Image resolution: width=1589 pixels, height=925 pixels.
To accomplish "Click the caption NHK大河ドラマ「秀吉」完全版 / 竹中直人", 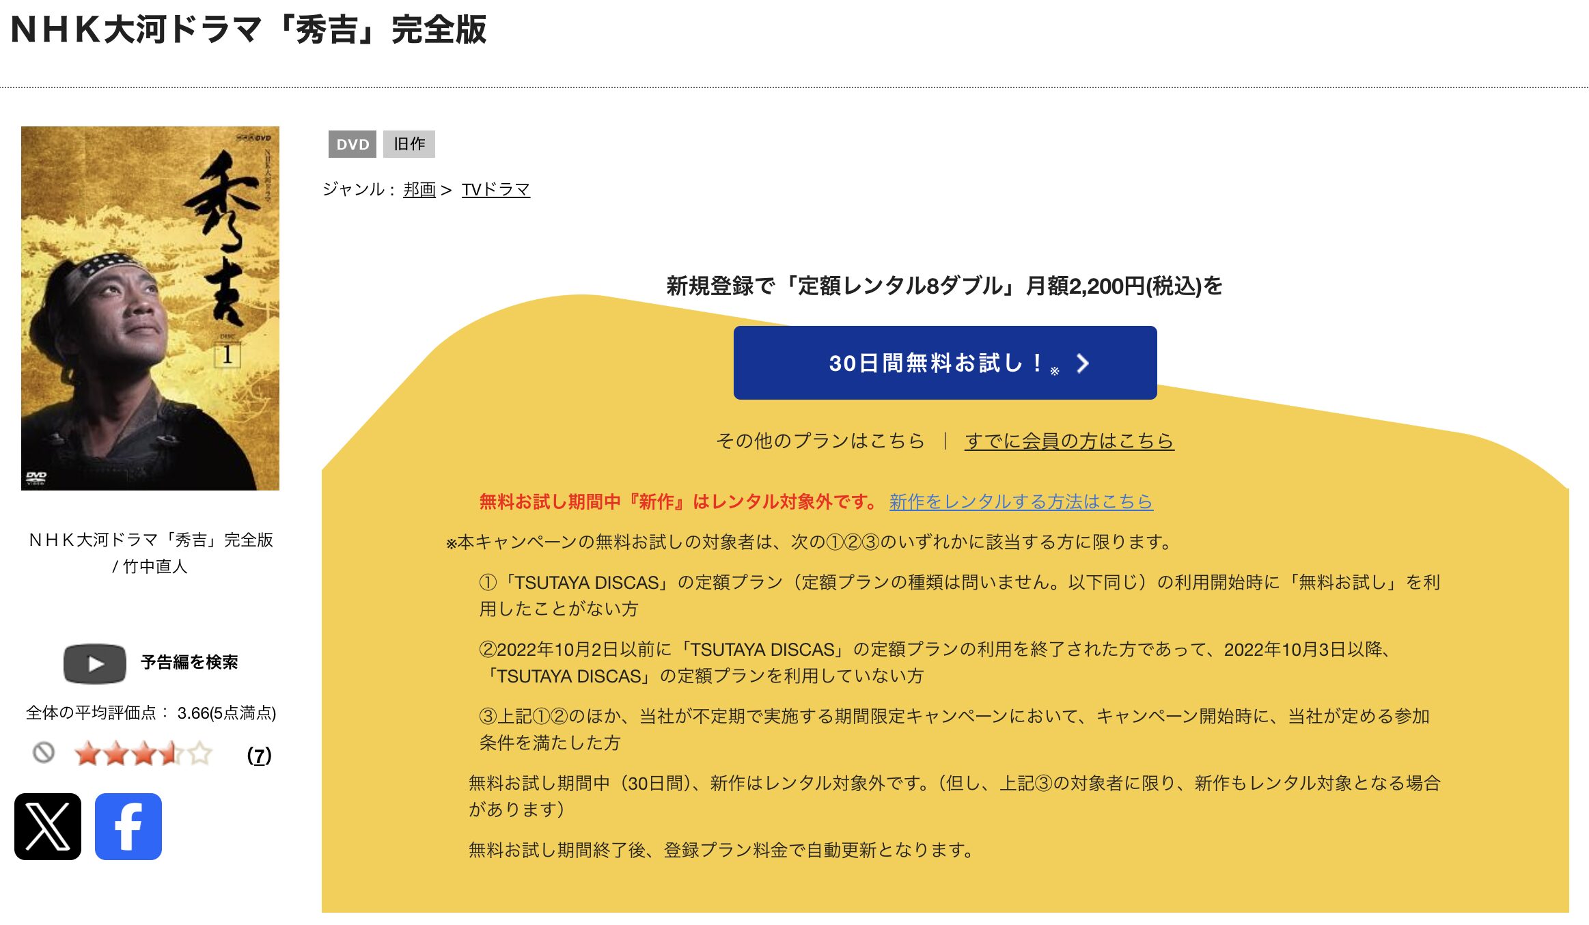I will click(150, 553).
